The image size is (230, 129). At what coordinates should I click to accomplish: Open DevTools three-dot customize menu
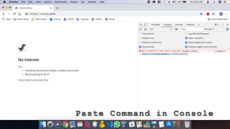coord(223,25)
